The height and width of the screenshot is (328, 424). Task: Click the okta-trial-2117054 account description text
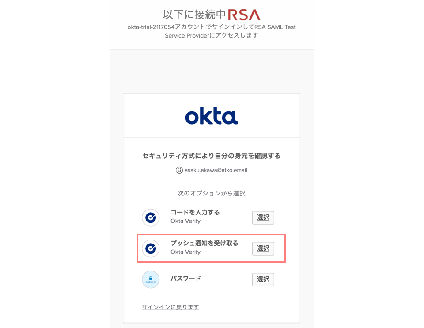point(212,31)
